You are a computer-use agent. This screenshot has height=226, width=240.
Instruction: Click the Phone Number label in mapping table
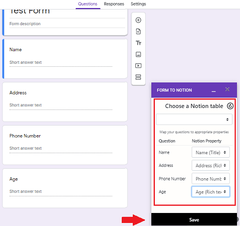pyautogui.click(x=172, y=179)
